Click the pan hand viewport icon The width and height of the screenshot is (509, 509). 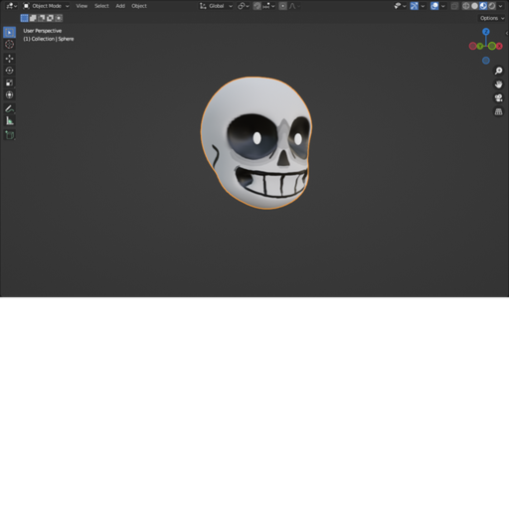[x=498, y=85]
